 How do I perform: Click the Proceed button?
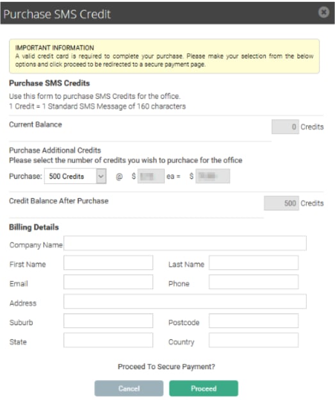click(204, 388)
